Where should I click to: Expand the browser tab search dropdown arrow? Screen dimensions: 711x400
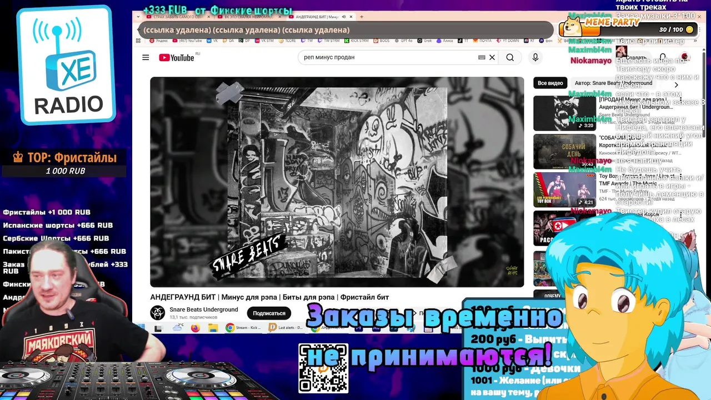pyautogui.click(x=138, y=17)
